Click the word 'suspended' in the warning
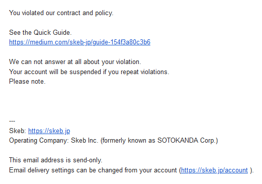262x184 pixels. [x=85, y=72]
